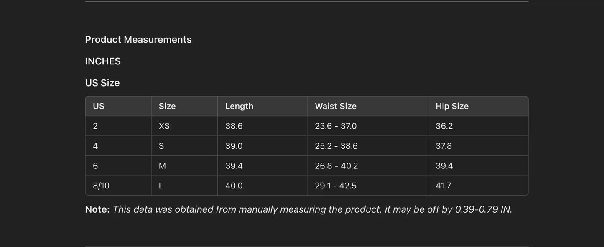Select the 36.2 hip size cell
604x247 pixels.
tap(444, 126)
